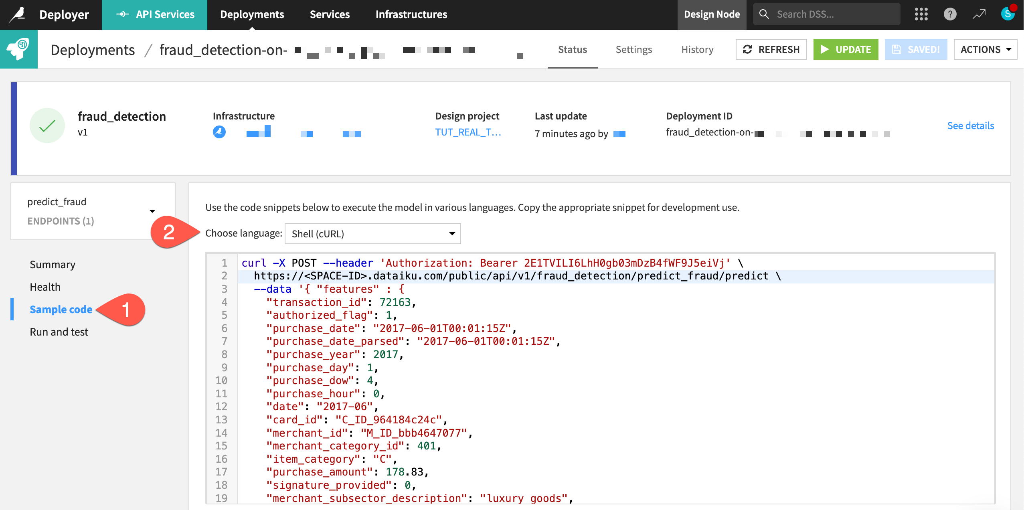The height and width of the screenshot is (510, 1024).
Task: Click the "merchant_subsector_description" line
Action: [420, 498]
